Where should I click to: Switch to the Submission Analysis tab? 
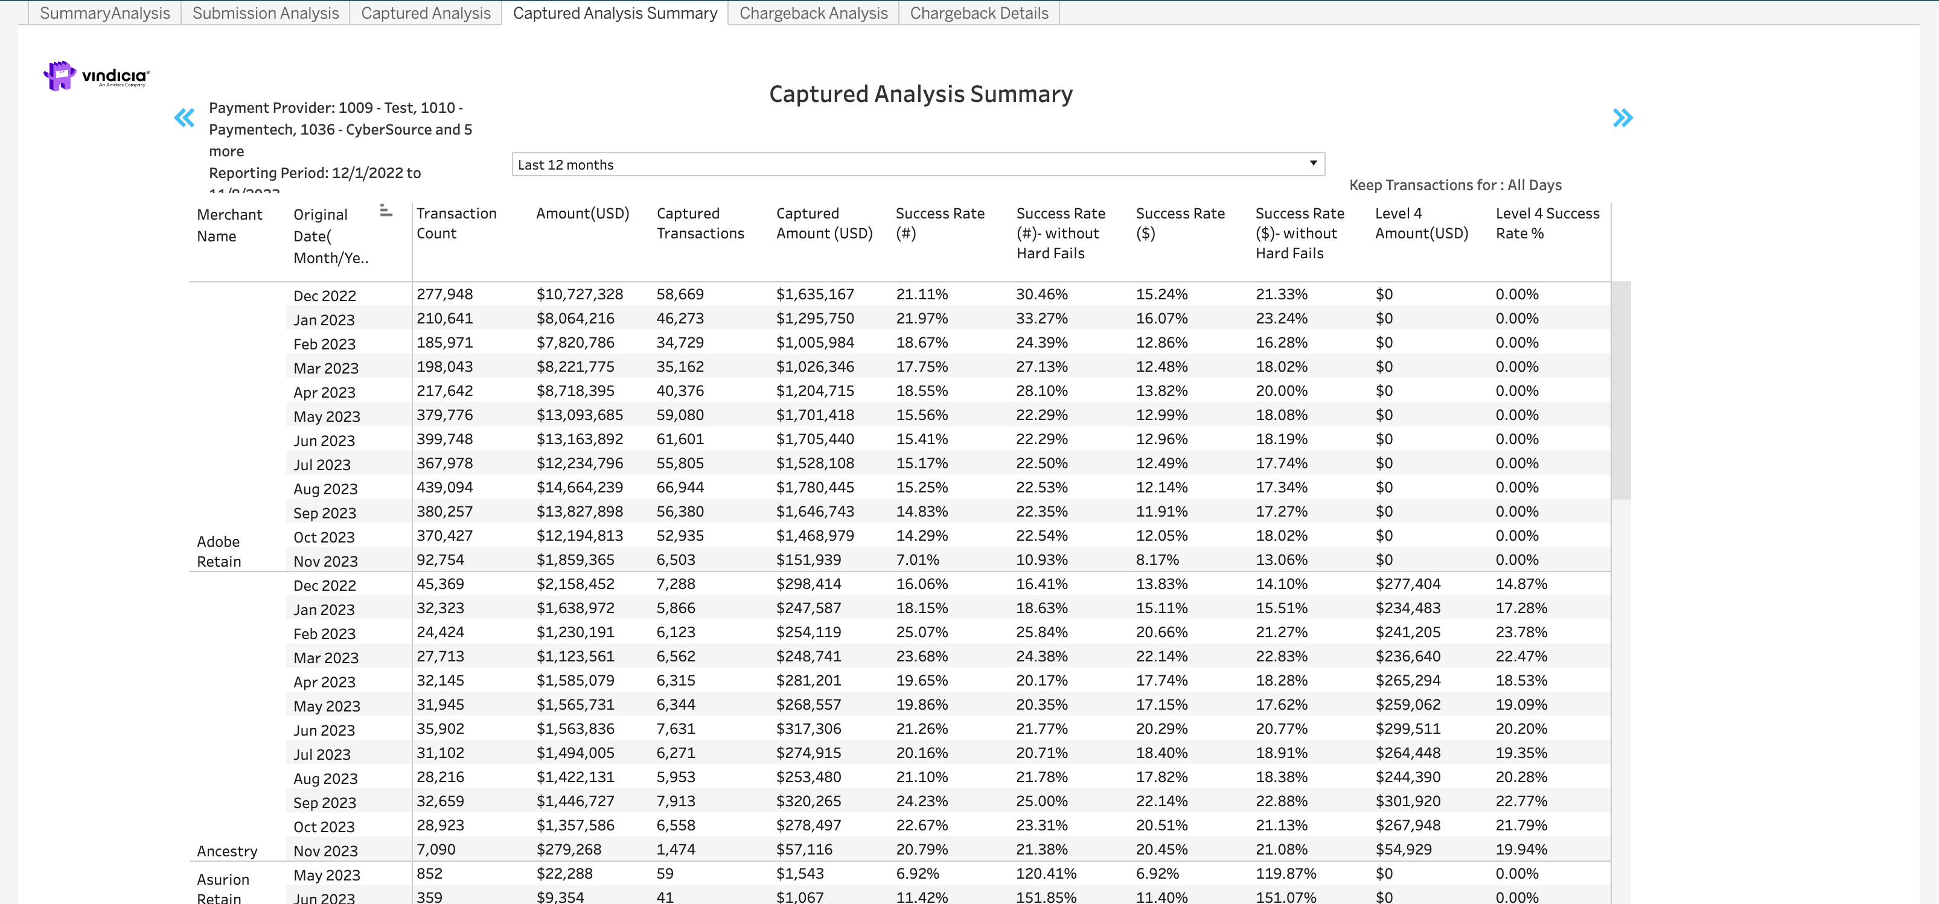pyautogui.click(x=266, y=13)
